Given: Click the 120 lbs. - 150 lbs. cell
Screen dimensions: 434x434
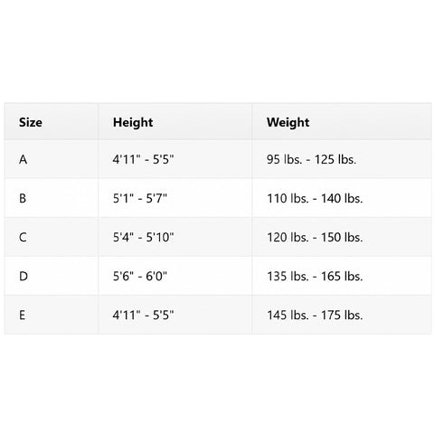Looking at the screenshot, I should click(342, 237).
